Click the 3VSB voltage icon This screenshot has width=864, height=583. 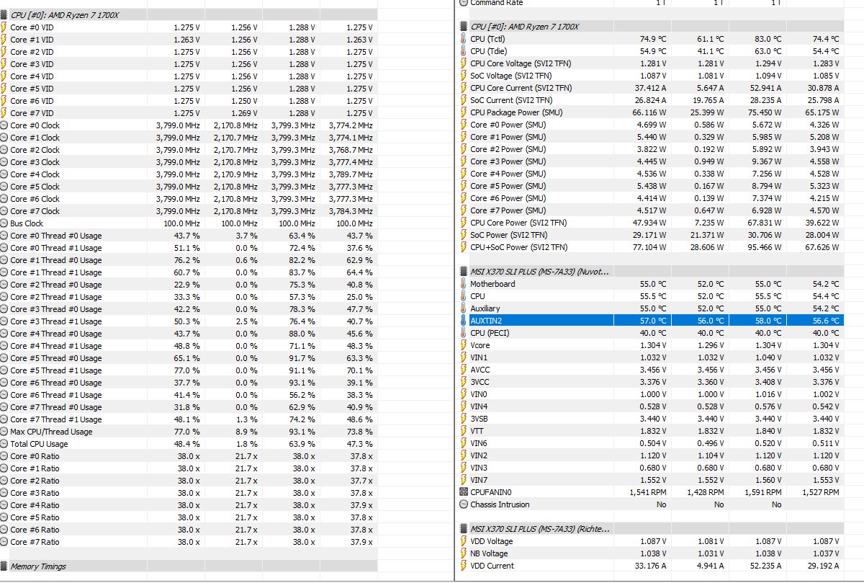click(463, 419)
